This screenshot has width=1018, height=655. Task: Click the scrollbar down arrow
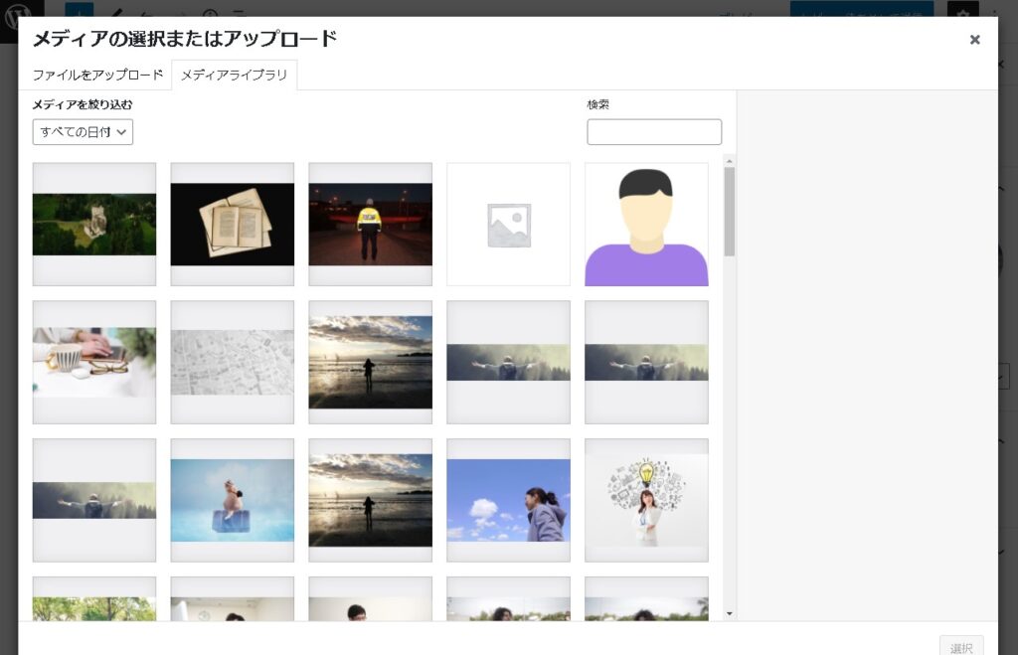(730, 614)
